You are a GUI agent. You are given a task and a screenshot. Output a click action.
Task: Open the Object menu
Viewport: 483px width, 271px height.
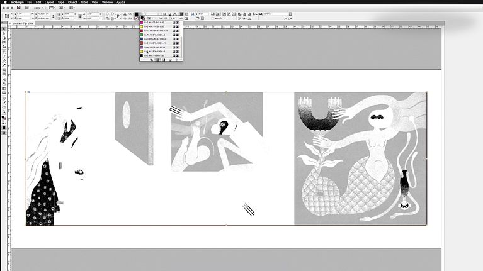pos(72,3)
